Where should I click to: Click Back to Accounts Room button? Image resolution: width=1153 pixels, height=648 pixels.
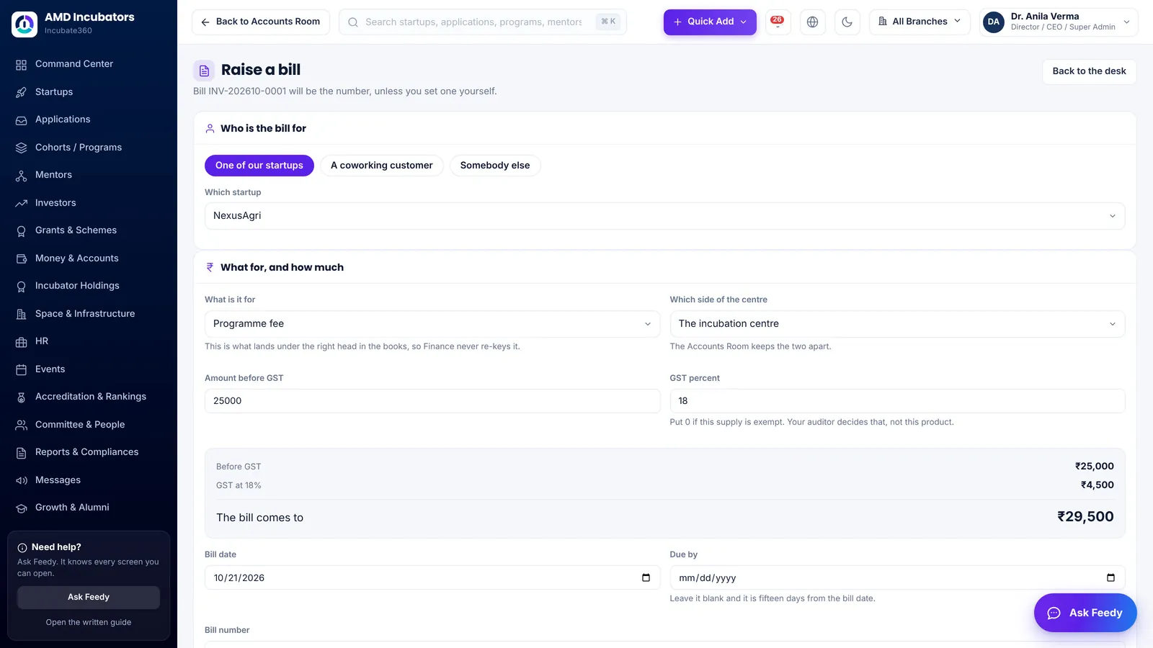click(x=261, y=22)
